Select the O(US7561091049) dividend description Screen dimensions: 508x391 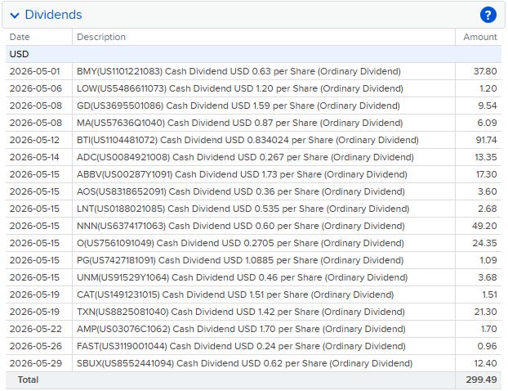(x=240, y=244)
